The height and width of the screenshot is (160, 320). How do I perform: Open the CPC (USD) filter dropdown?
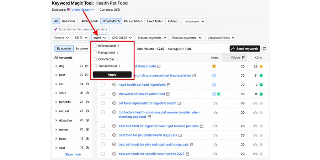[x=122, y=38]
